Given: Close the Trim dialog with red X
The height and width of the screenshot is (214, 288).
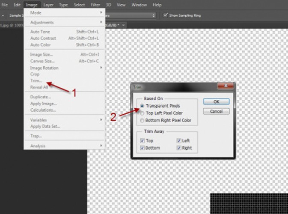Looking at the screenshot, I should [226, 86].
